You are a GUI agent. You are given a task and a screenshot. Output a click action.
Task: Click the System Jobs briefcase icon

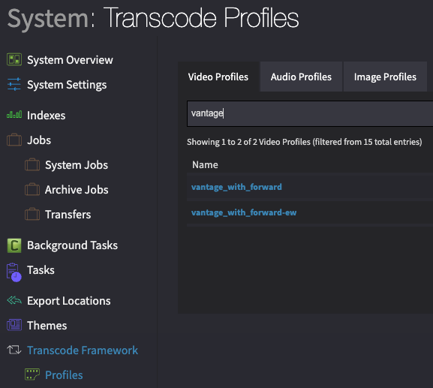pyautogui.click(x=32, y=164)
